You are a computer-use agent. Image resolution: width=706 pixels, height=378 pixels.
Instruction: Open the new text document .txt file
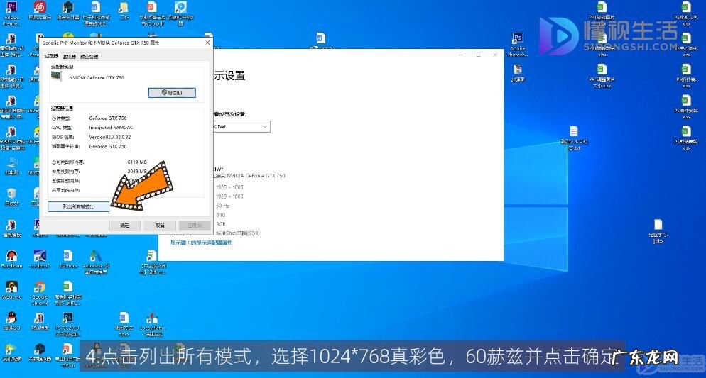574,138
